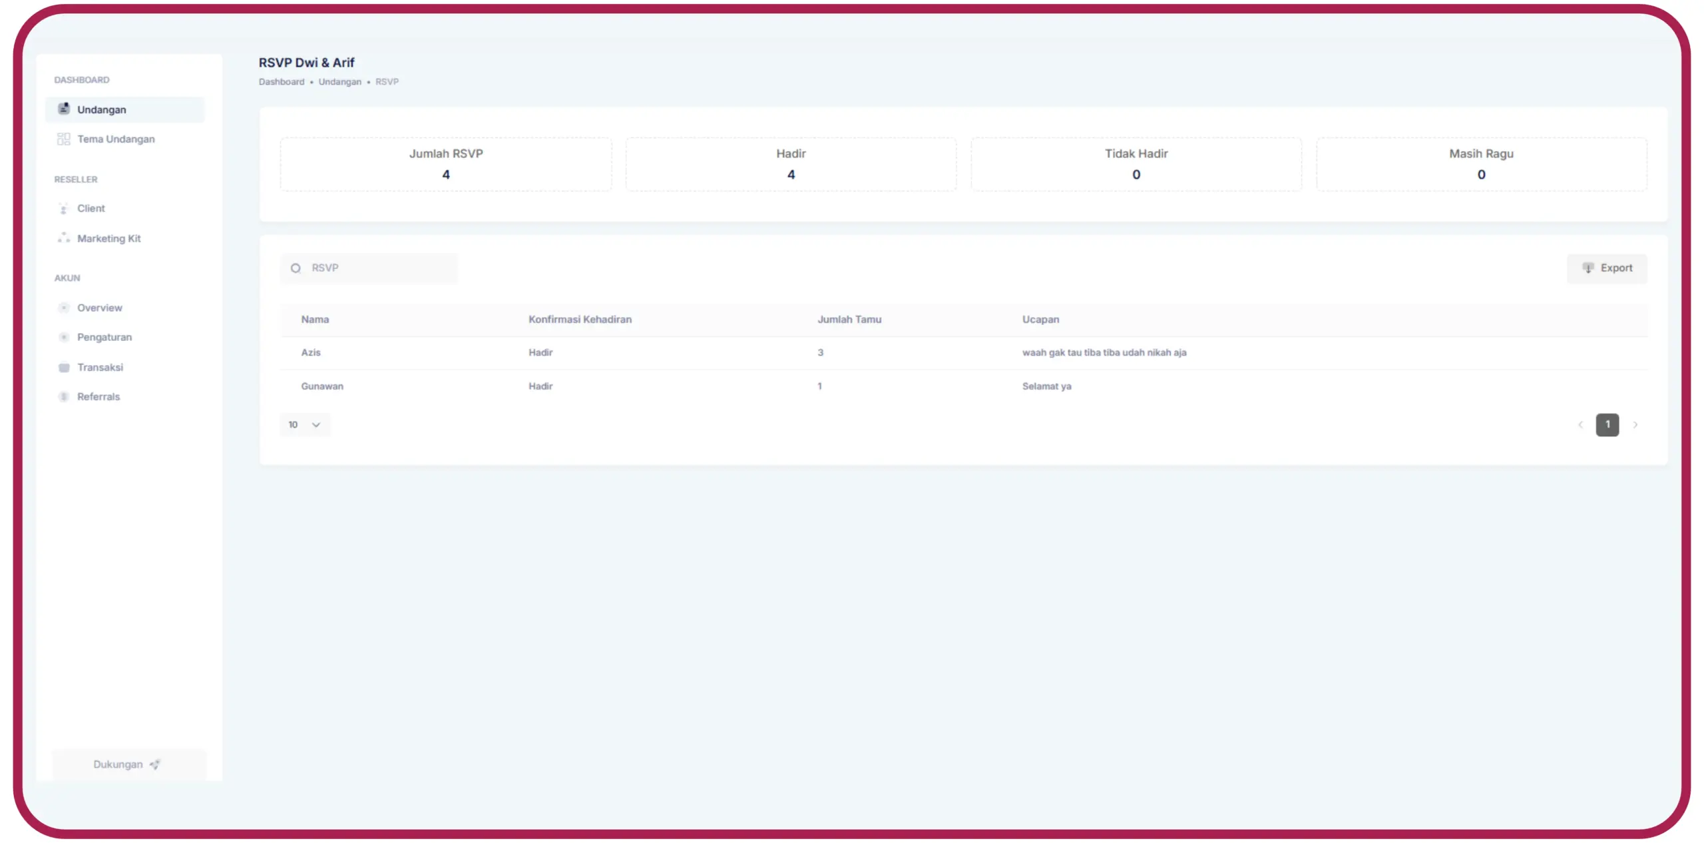Click the Tema Undangan grid icon
The image size is (1704, 843).
pos(64,139)
